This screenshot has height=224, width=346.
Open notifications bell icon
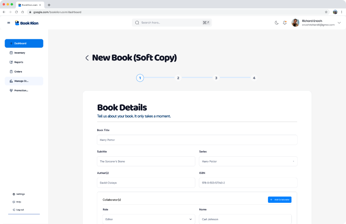(284, 23)
